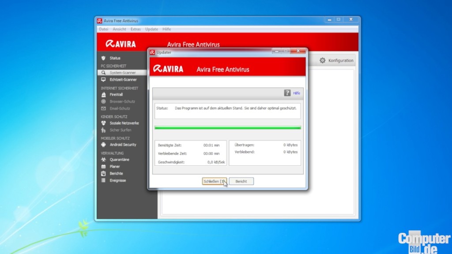Click the System-Scanner magnifier icon

[103, 73]
